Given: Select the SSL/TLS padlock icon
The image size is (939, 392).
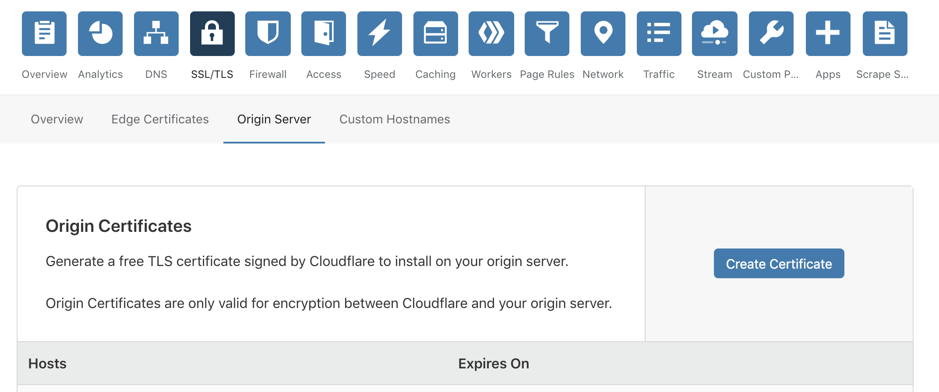Looking at the screenshot, I should point(212,34).
